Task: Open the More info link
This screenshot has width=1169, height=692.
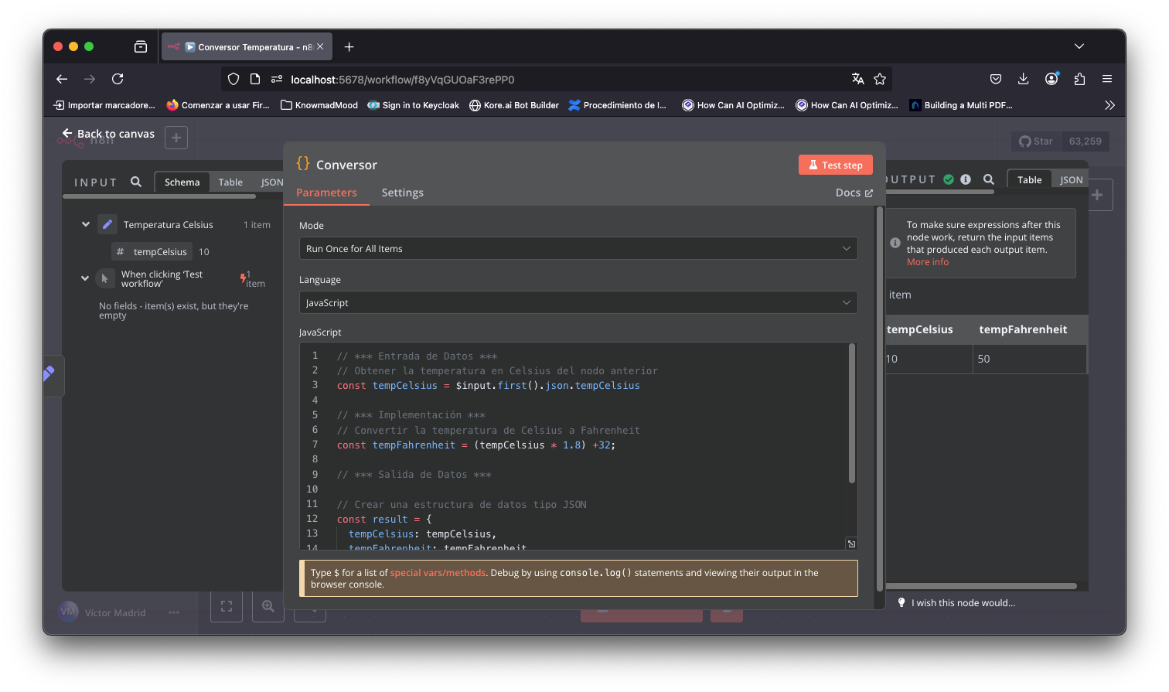Action: [x=927, y=262]
